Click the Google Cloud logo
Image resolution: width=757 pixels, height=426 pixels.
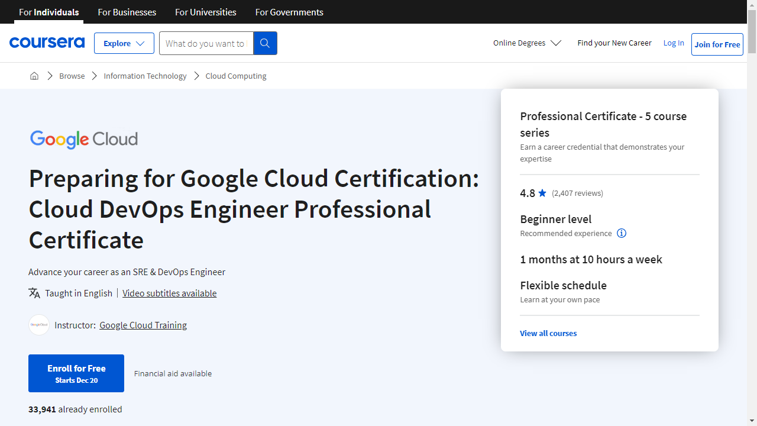click(84, 140)
